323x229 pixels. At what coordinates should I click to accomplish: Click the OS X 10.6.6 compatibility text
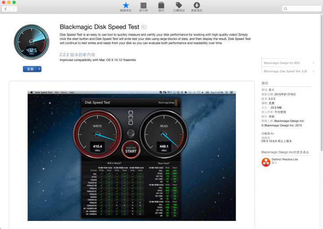tap(276, 141)
